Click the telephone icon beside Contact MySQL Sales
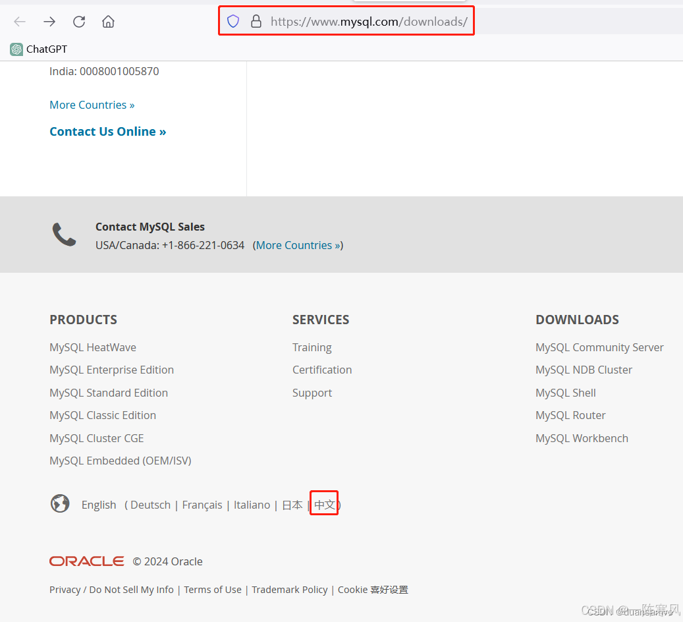The height and width of the screenshot is (622, 683). pyautogui.click(x=64, y=235)
